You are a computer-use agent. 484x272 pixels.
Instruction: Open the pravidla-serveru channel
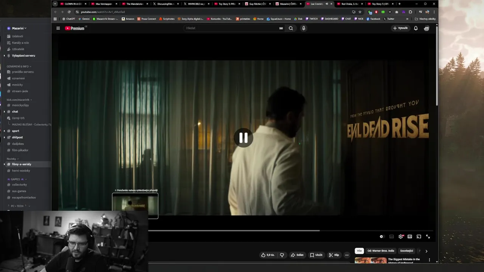[x=23, y=72]
